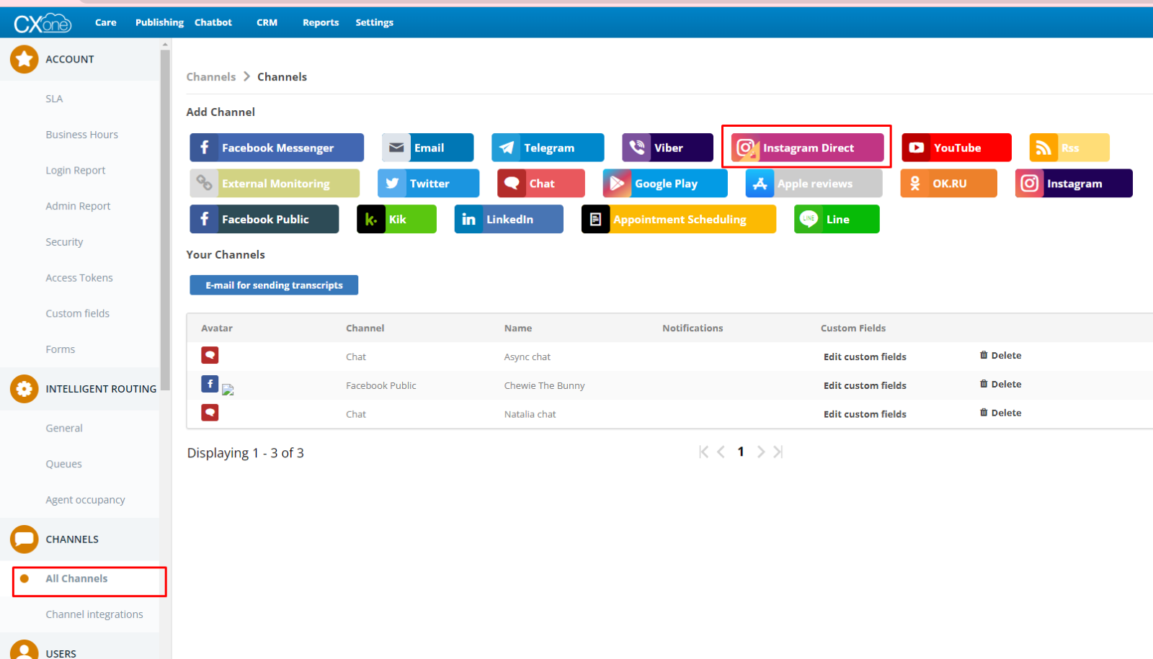Add a Twitter channel

(x=428, y=183)
